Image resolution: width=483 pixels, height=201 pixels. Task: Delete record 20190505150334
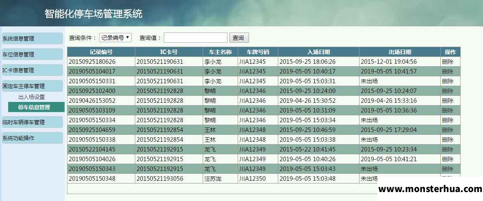pyautogui.click(x=448, y=120)
